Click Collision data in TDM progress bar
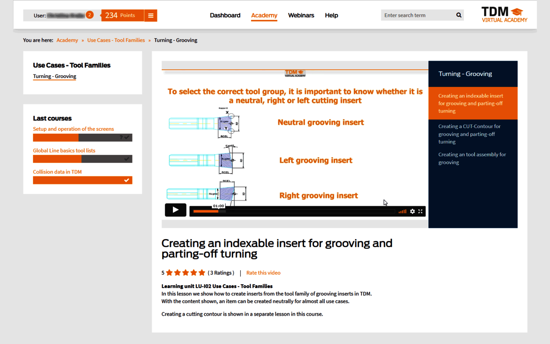The width and height of the screenshot is (550, 344). click(x=82, y=180)
